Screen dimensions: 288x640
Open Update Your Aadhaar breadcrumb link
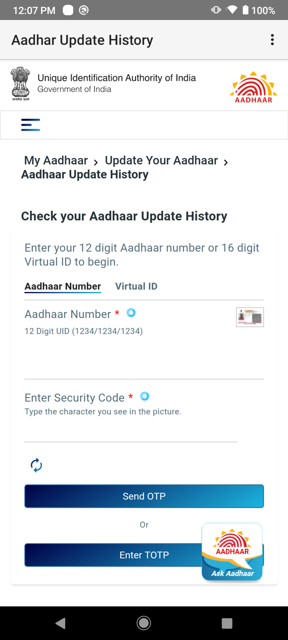(x=161, y=160)
